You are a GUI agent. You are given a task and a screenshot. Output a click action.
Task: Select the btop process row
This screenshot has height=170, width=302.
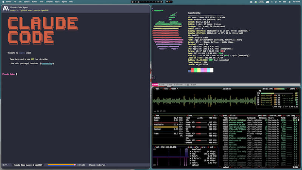(x=260, y=136)
